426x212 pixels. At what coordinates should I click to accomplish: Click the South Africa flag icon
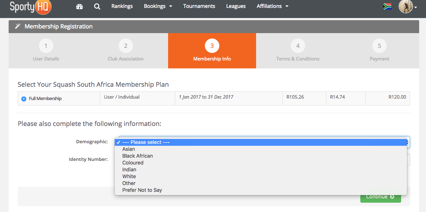387,6
